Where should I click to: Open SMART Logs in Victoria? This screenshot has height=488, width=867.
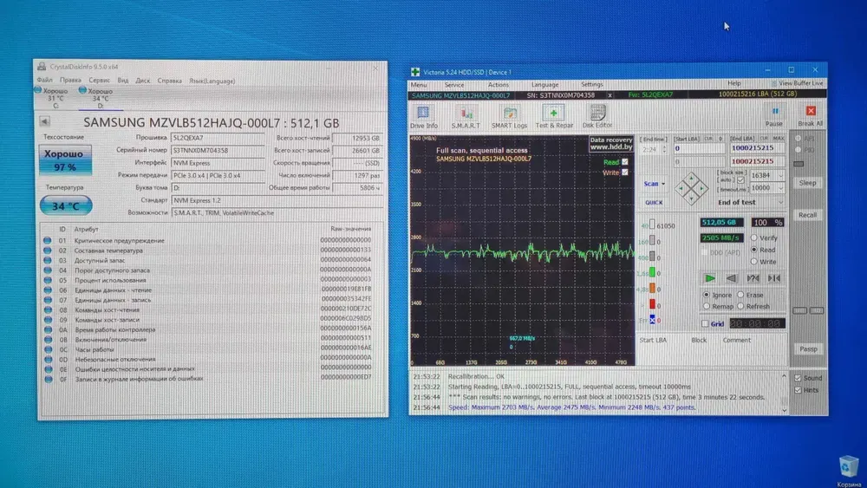click(x=509, y=117)
